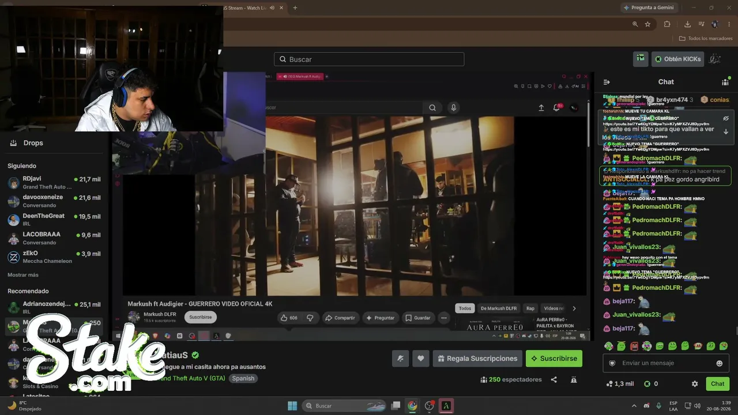The height and width of the screenshot is (415, 738).
Task: Show hidden system tray icons
Action: click(x=634, y=406)
